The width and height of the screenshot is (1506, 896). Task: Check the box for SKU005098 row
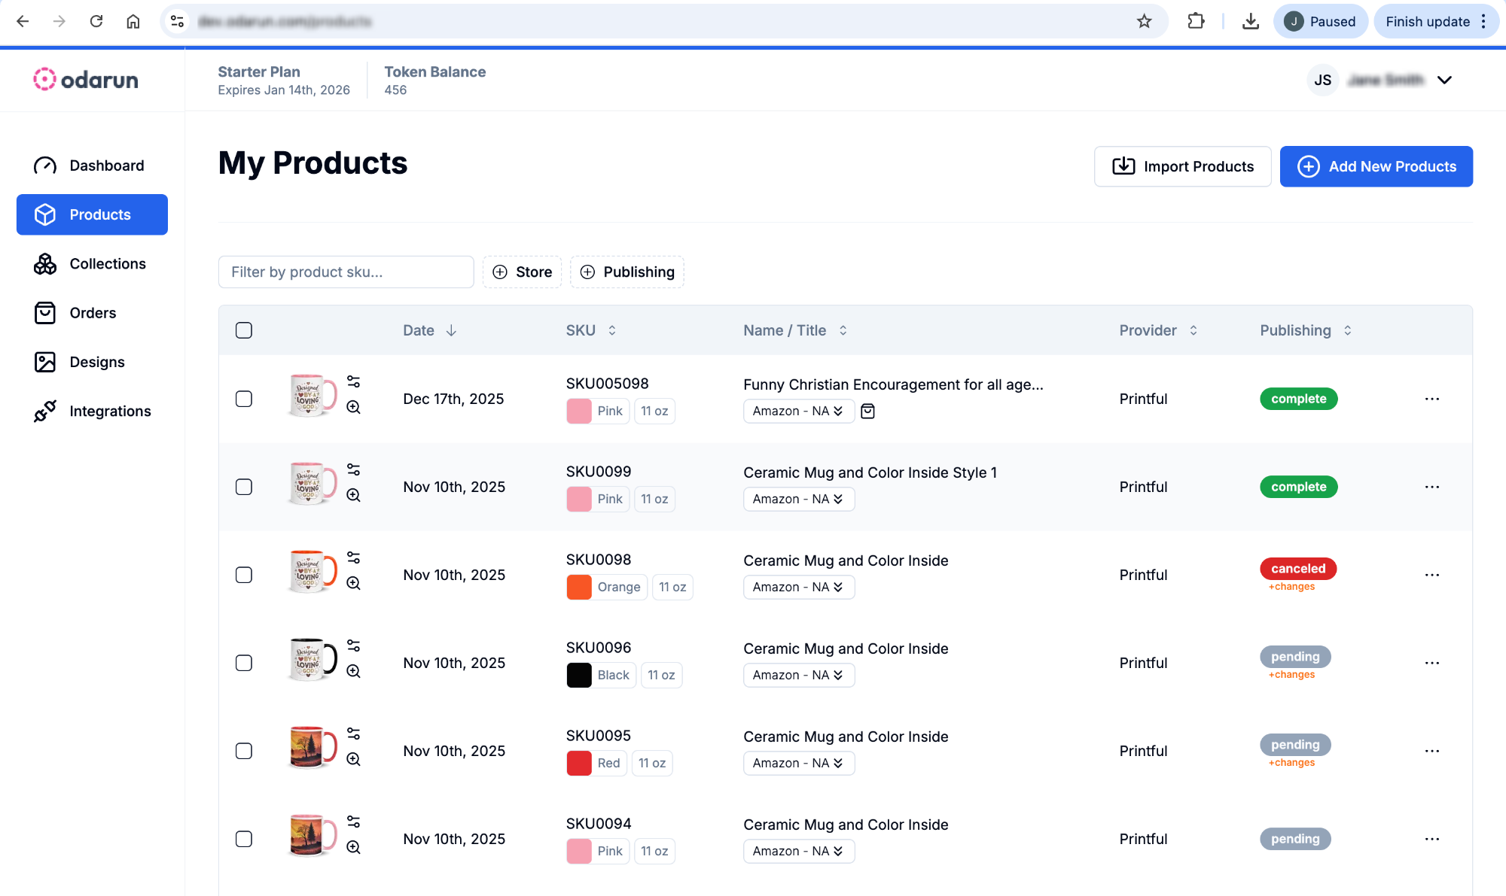point(244,399)
